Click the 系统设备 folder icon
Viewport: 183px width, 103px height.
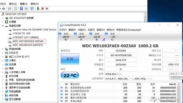click(7, 95)
